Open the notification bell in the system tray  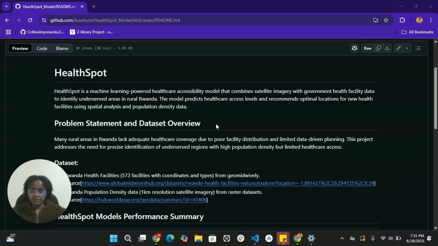tap(429, 238)
